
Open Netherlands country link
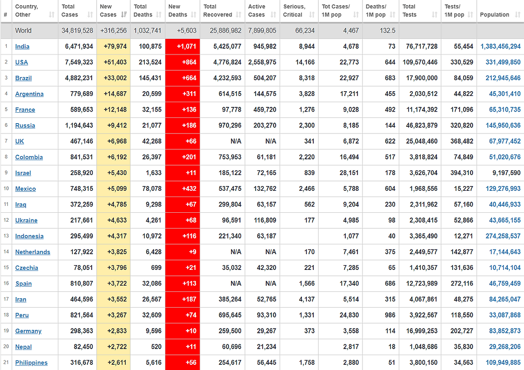tap(32, 252)
